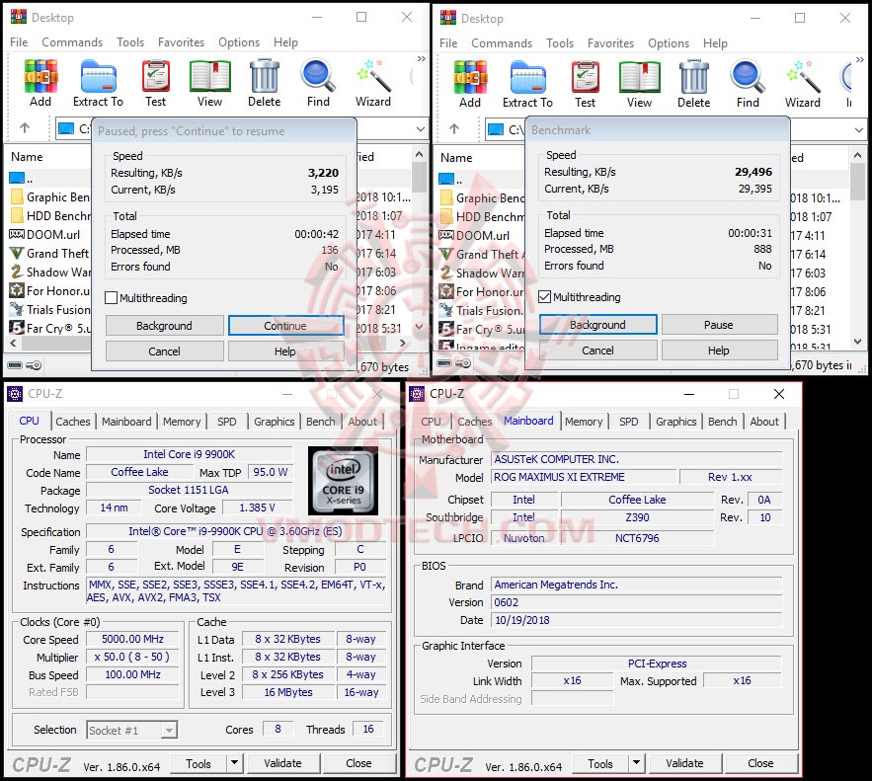Enable Multithreading in the paused benchmark dialog
Viewport: 872px width, 781px height.
click(x=112, y=298)
